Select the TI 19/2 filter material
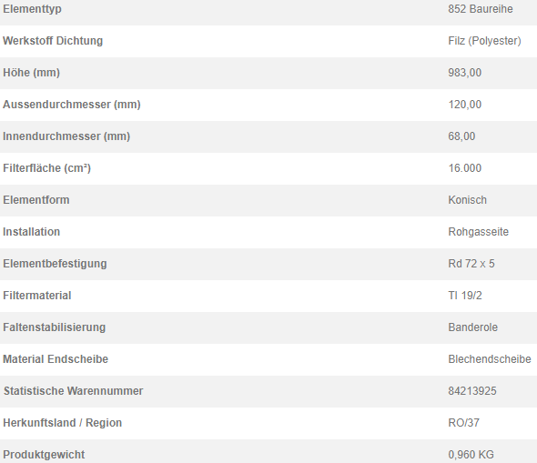 [x=465, y=296]
